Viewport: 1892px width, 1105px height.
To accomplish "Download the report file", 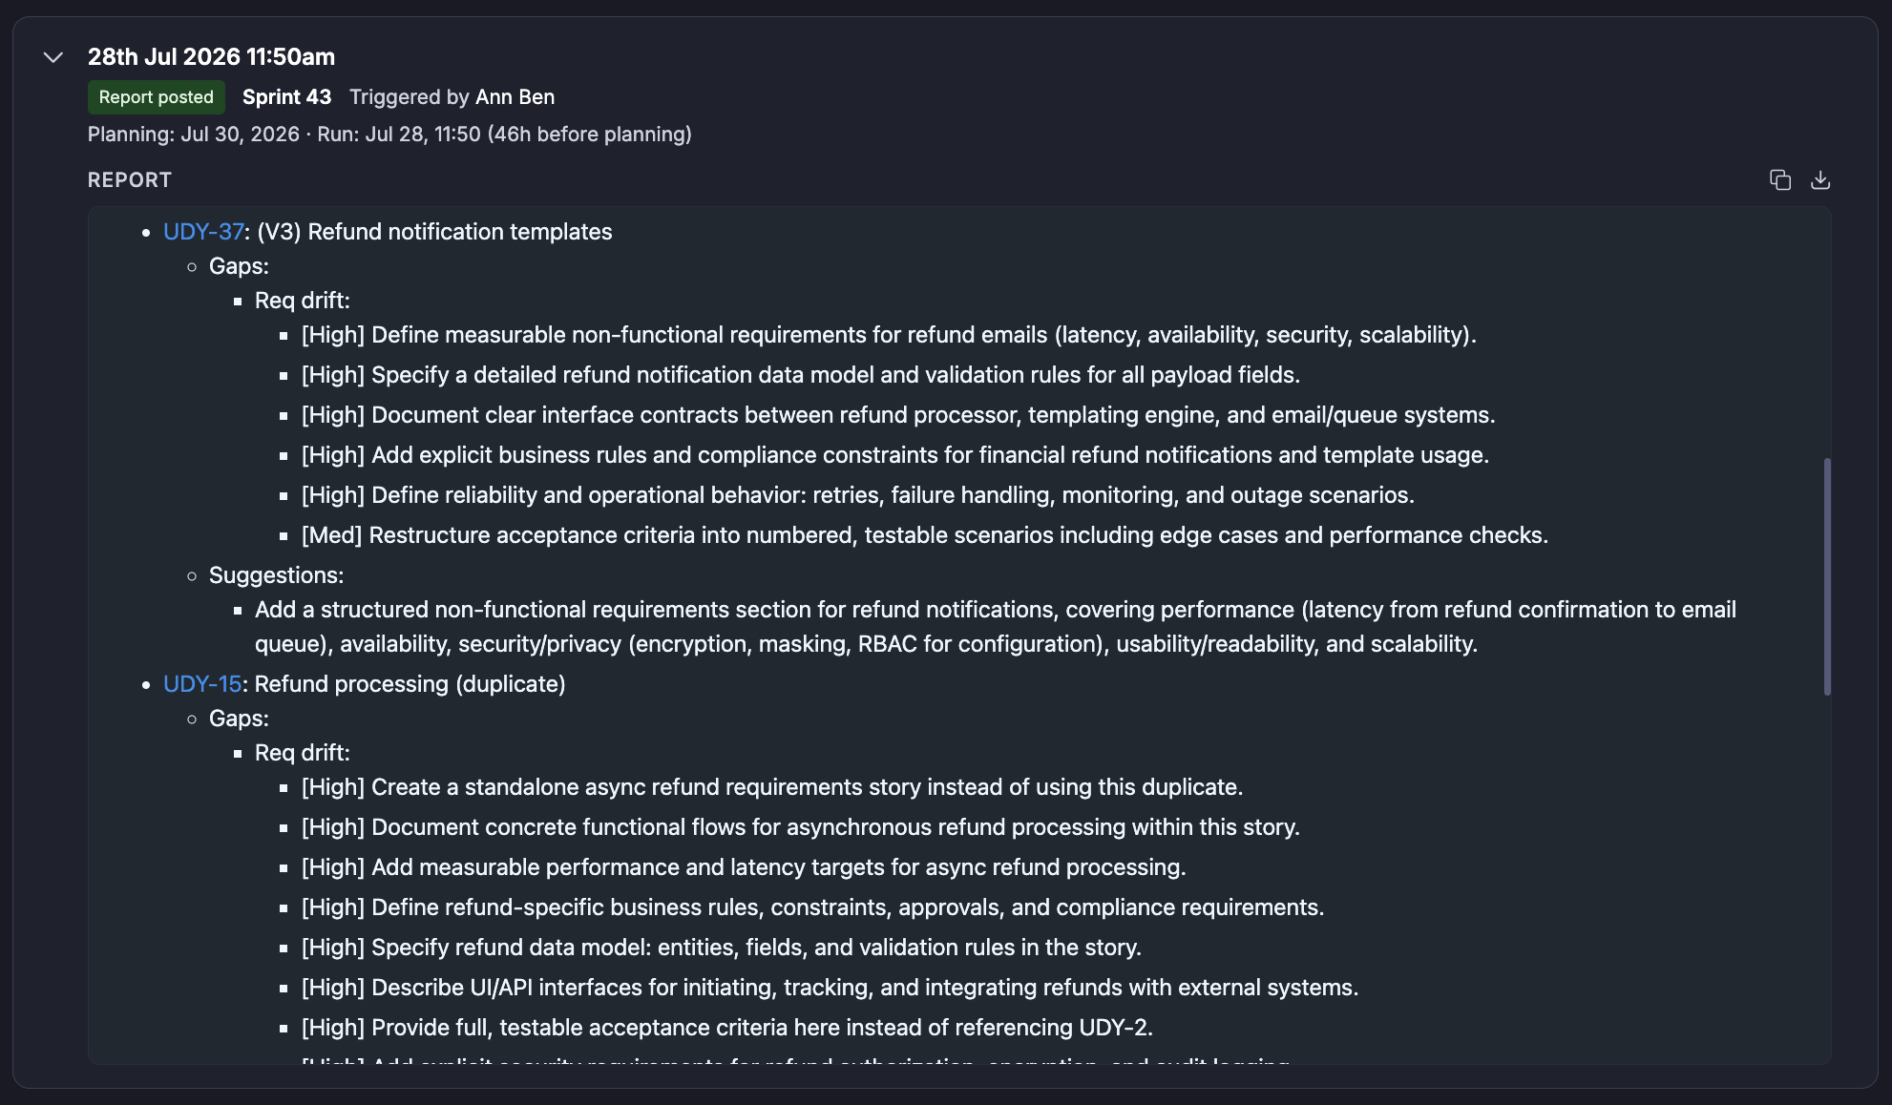I will tap(1820, 179).
